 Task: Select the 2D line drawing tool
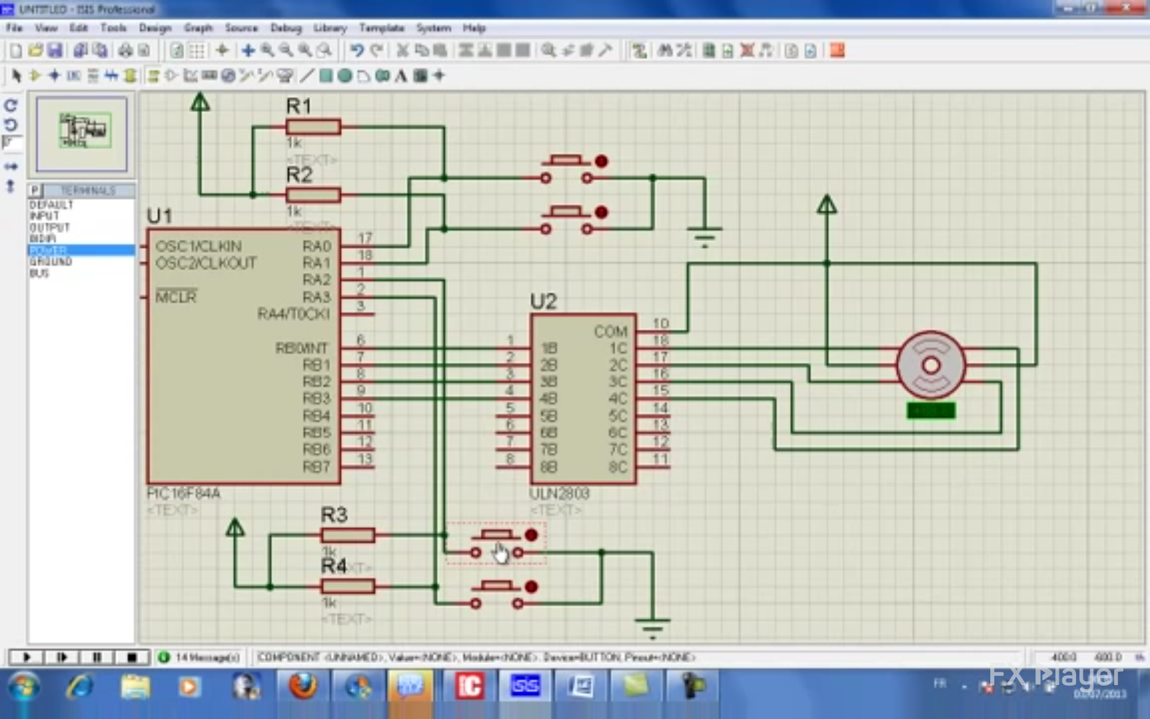(x=307, y=76)
